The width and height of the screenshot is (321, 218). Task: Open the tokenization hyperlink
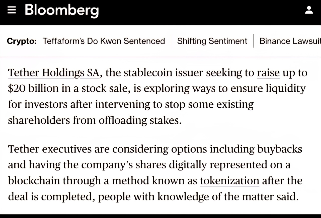tap(229, 180)
